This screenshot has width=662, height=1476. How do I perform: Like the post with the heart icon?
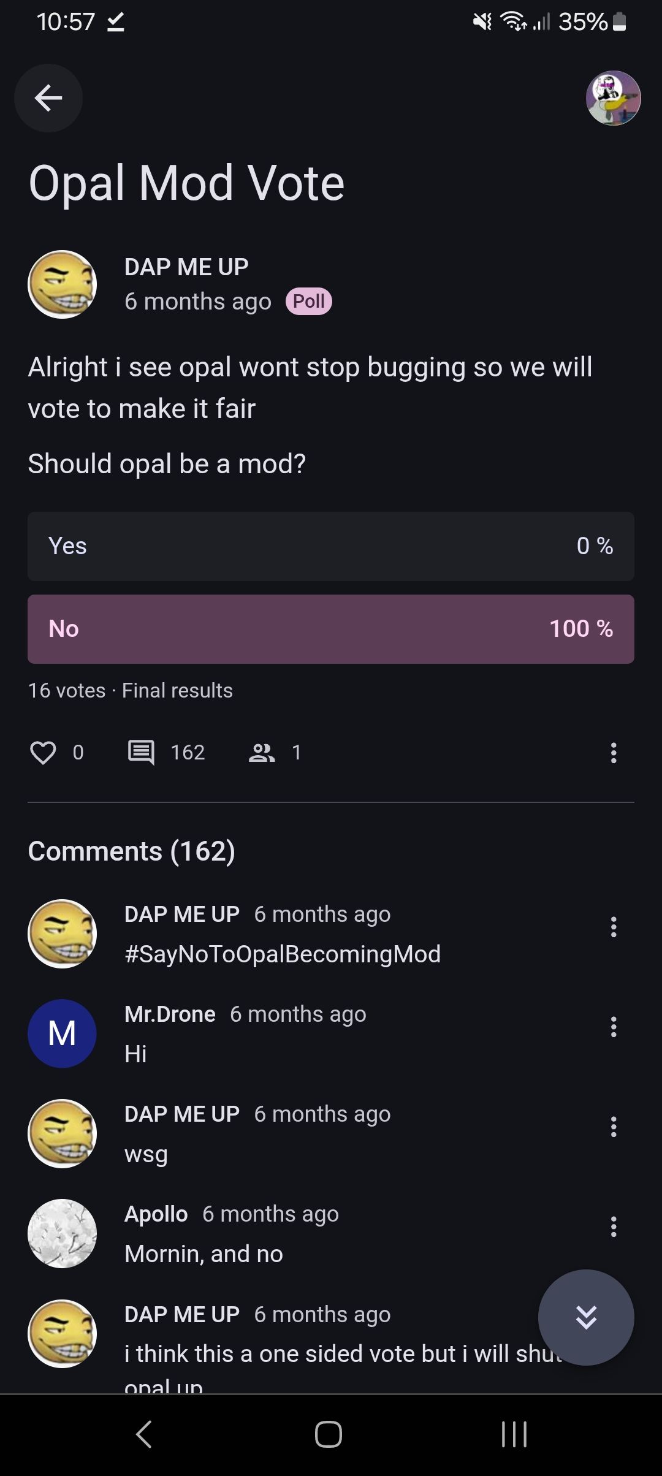pos(43,752)
